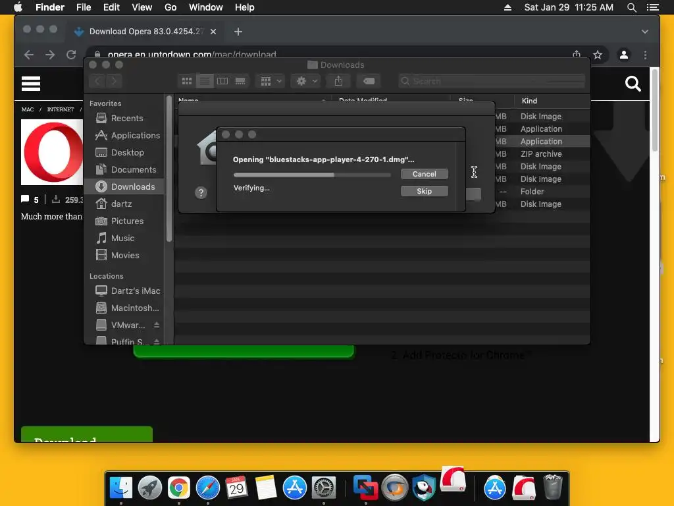Open the Finder menu
This screenshot has height=506, width=674.
[50, 7]
